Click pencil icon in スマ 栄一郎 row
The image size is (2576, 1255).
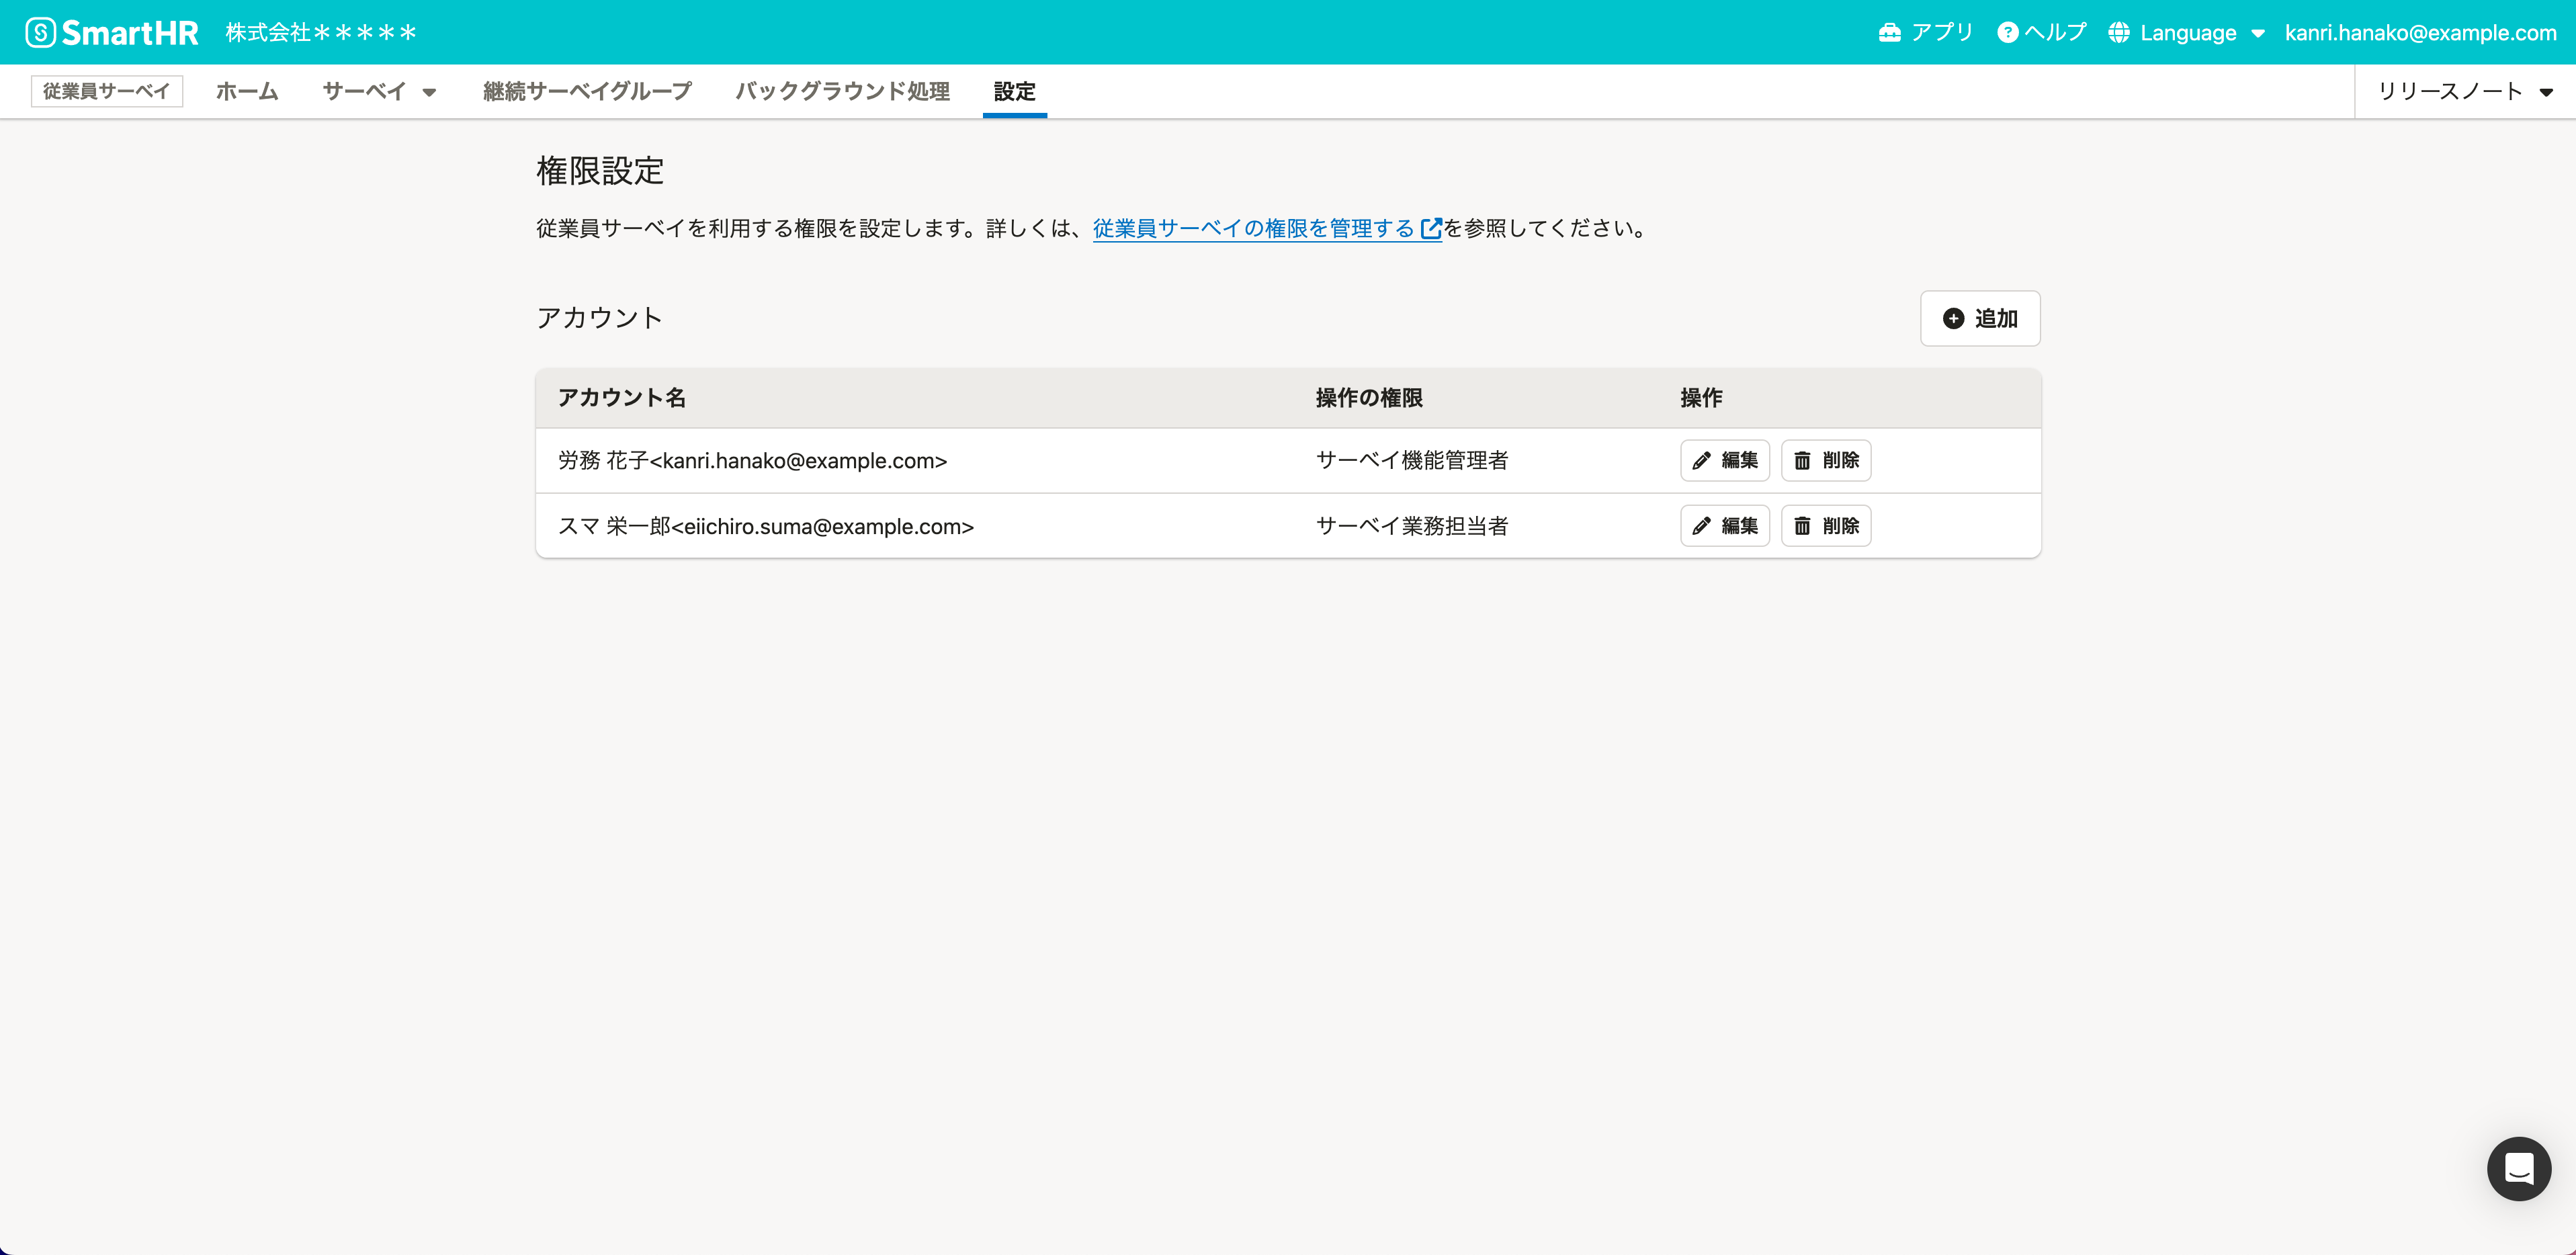1701,525
